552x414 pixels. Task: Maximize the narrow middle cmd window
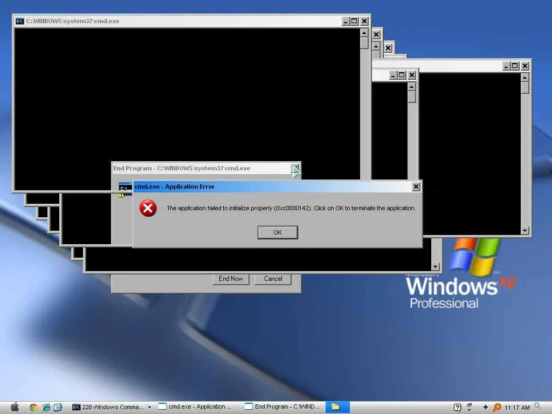point(402,75)
